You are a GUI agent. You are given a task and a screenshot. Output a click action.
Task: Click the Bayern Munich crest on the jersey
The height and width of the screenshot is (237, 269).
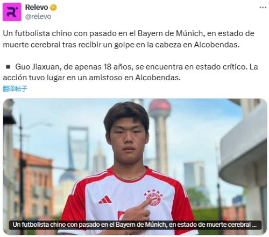coord(153,198)
